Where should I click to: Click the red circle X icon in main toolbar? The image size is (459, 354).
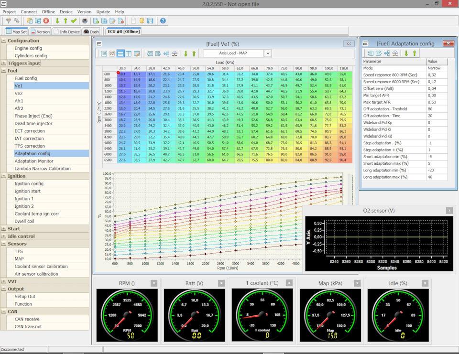tap(46, 21)
